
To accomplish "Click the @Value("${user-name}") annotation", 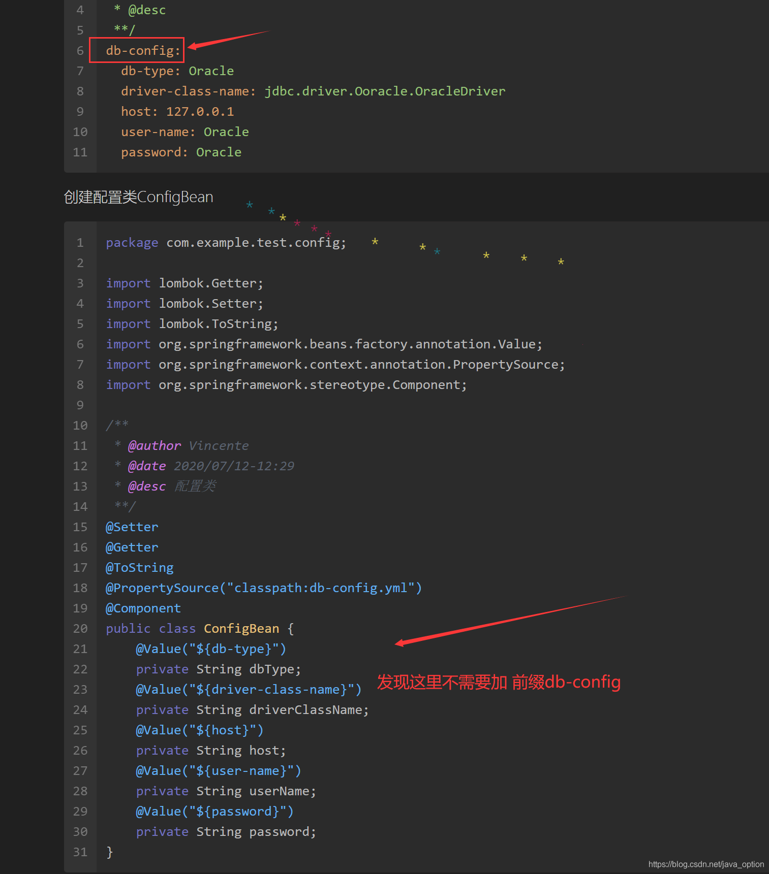I will pos(219,771).
